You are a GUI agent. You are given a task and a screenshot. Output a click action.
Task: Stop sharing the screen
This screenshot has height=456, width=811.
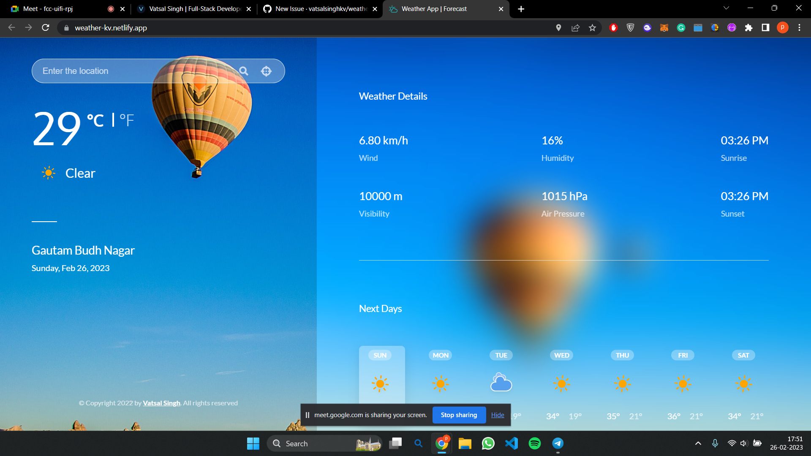(459, 415)
